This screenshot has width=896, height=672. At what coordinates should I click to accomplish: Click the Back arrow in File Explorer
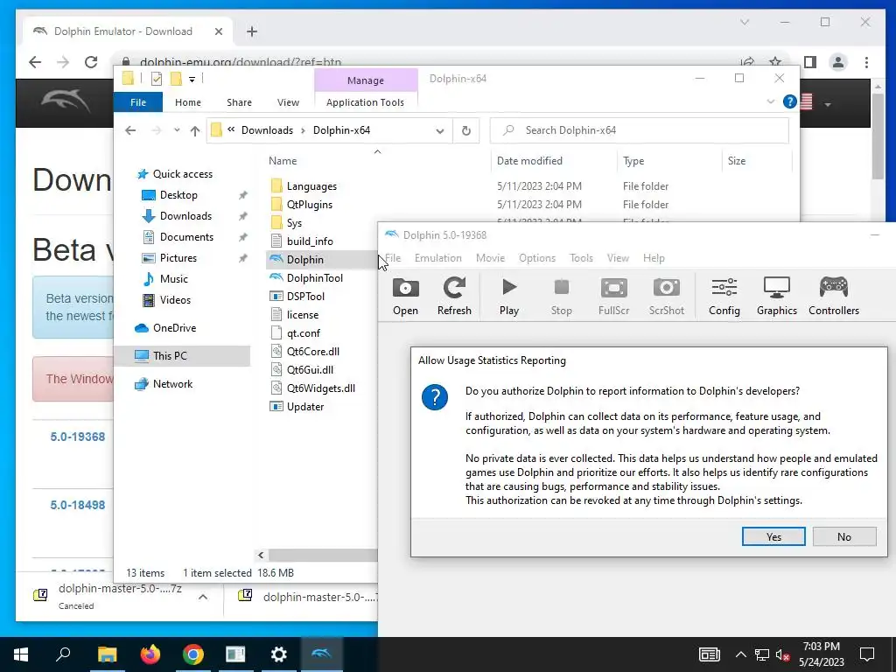130,130
